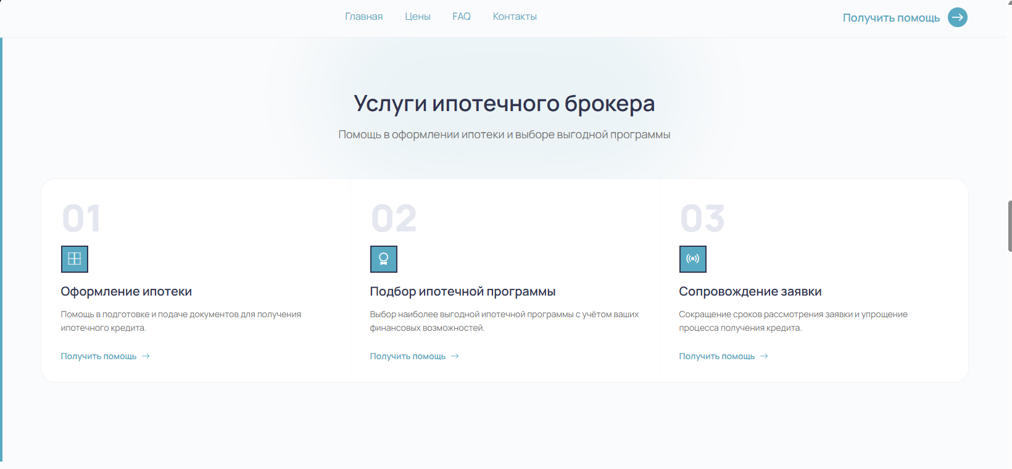Click the arrow beside third card's Получить помощь
Viewport: 1012px width, 469px height.
[x=764, y=356]
